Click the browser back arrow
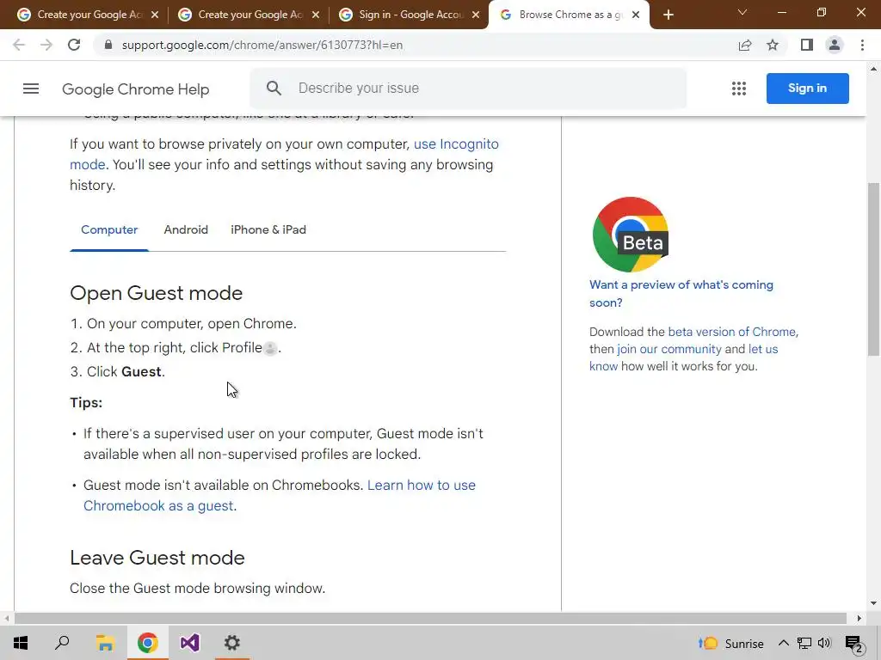Viewport: 881px width, 660px height. pos(19,45)
